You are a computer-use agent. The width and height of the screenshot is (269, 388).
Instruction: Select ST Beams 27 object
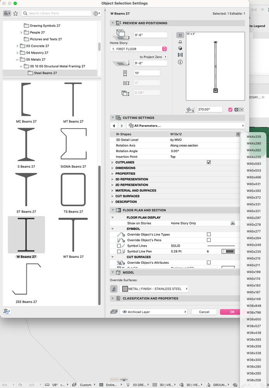pos(26,190)
